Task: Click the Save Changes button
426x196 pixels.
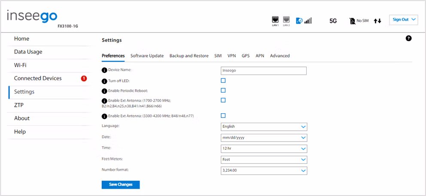Action: pyautogui.click(x=121, y=184)
